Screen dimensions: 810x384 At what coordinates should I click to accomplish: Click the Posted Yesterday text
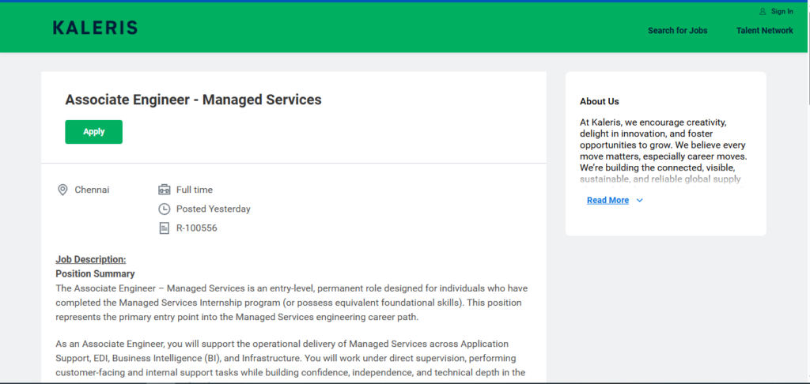[214, 209]
